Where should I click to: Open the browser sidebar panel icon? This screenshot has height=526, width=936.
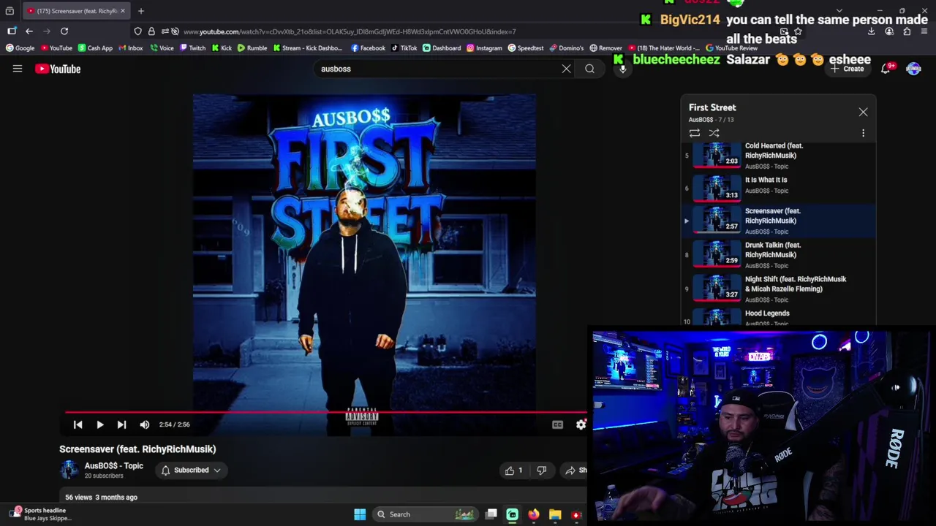tap(12, 31)
